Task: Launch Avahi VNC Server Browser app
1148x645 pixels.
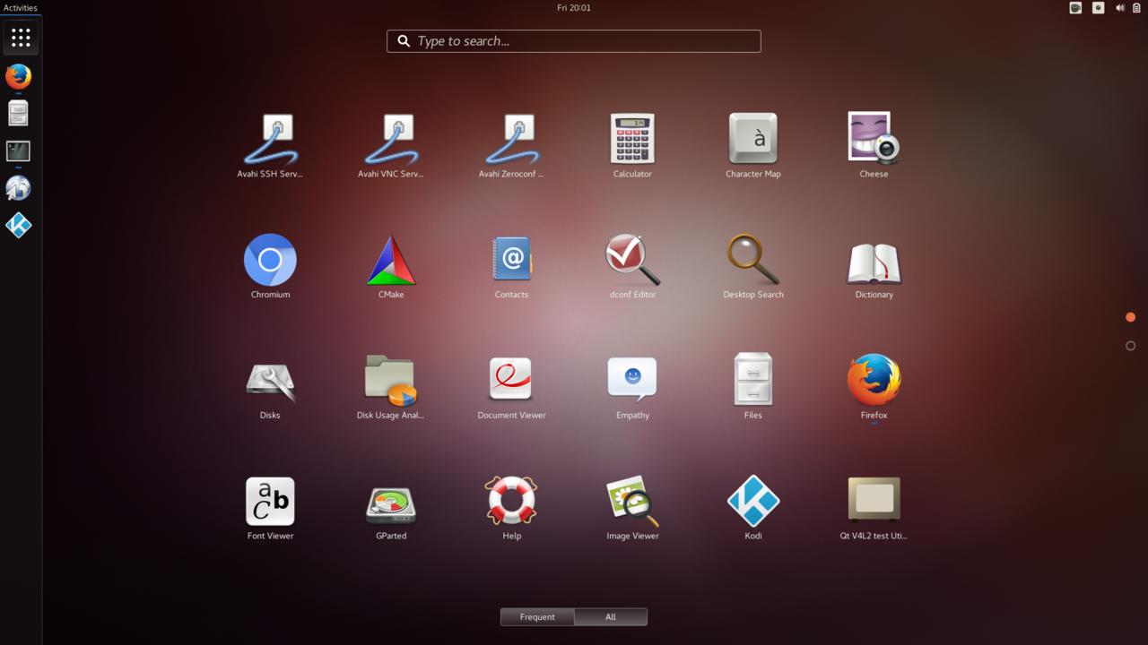Action: click(391, 145)
